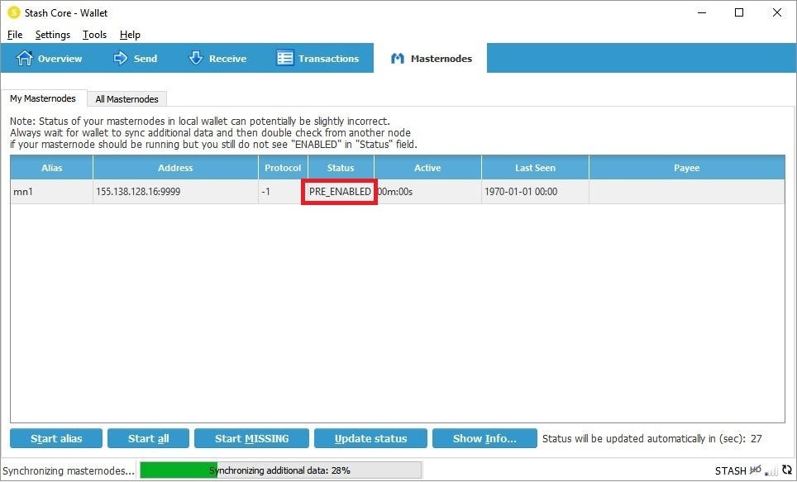797x482 pixels.
Task: Go to the Overview page label
Action: point(60,59)
